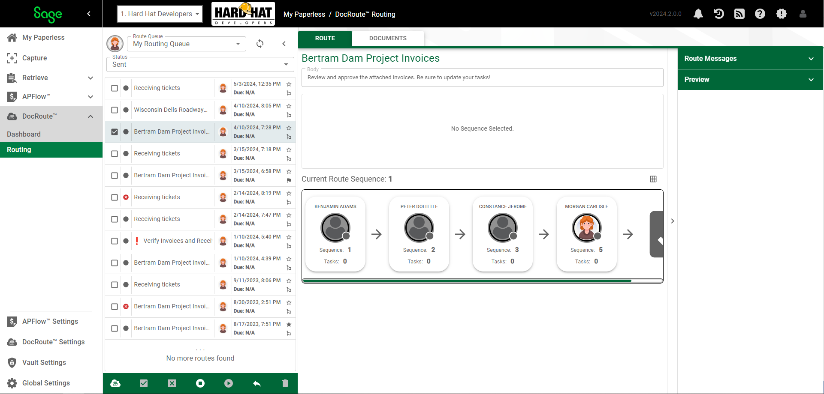This screenshot has height=394, width=824.
Task: Click the Body message text field
Action: pyautogui.click(x=482, y=78)
